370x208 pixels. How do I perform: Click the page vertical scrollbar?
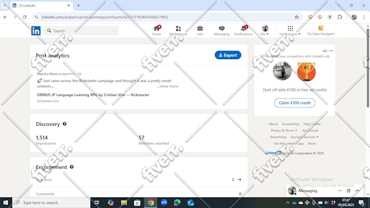click(x=368, y=68)
